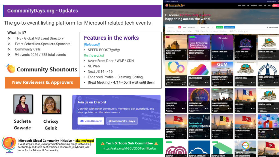Uncheck the Low Cost checkbox
This screenshot has width=279, height=157.
tap(238, 31)
